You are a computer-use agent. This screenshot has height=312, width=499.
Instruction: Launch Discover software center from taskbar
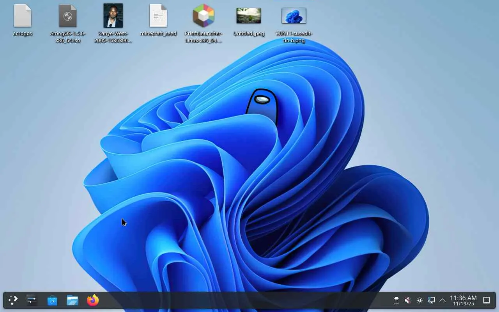pos(52,300)
